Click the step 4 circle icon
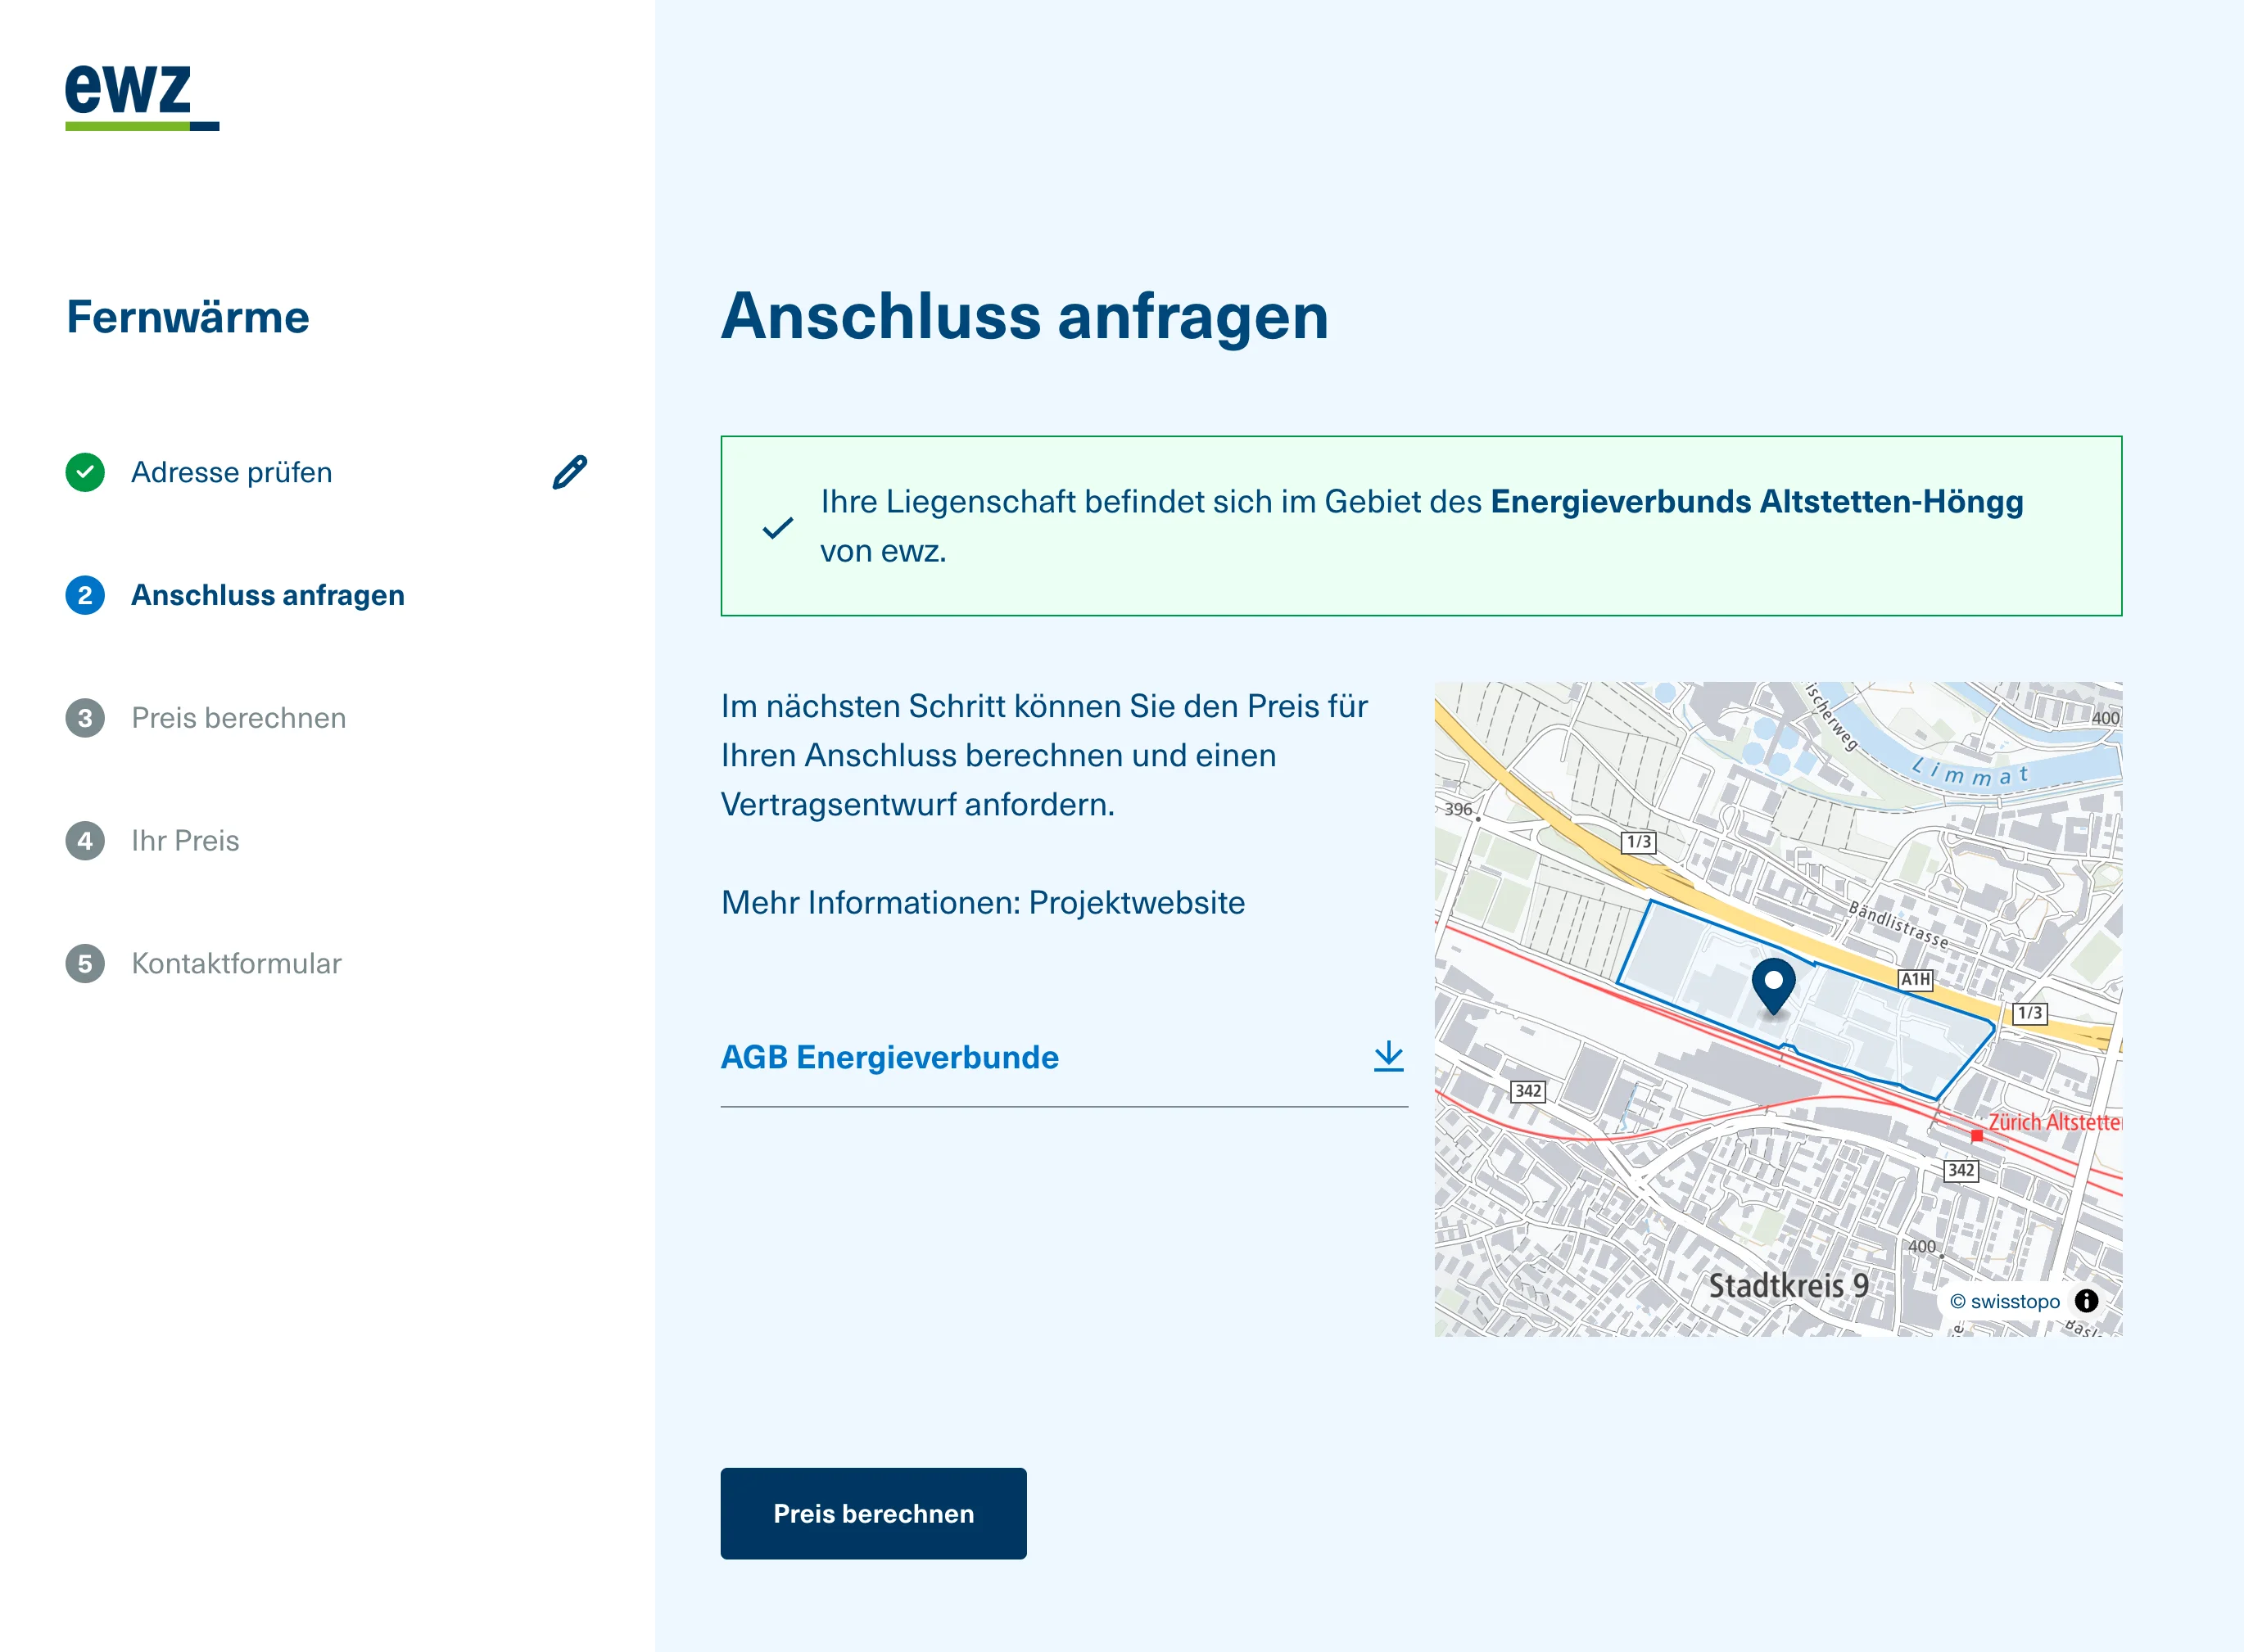This screenshot has width=2244, height=1652. [85, 841]
